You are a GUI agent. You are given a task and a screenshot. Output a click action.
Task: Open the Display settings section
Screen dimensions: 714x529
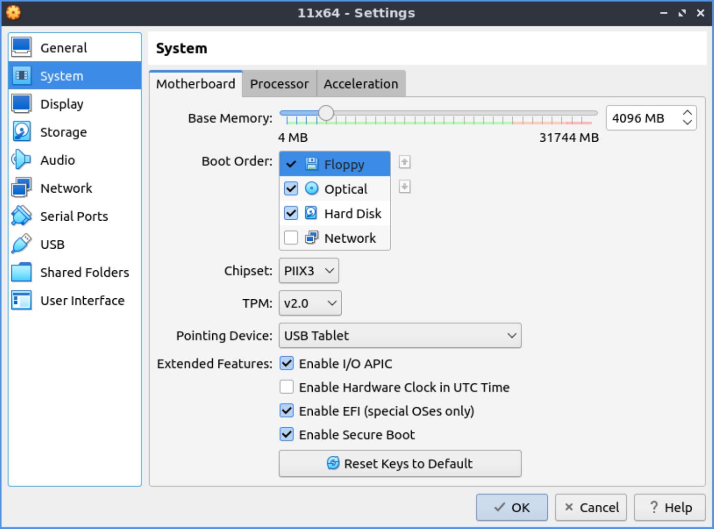[x=61, y=104]
